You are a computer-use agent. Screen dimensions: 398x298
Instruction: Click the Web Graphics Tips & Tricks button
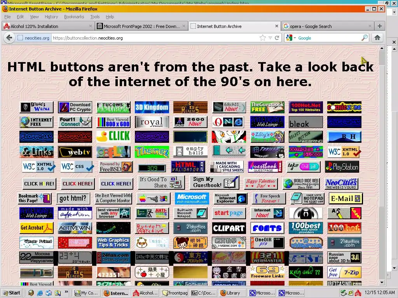pos(113,243)
